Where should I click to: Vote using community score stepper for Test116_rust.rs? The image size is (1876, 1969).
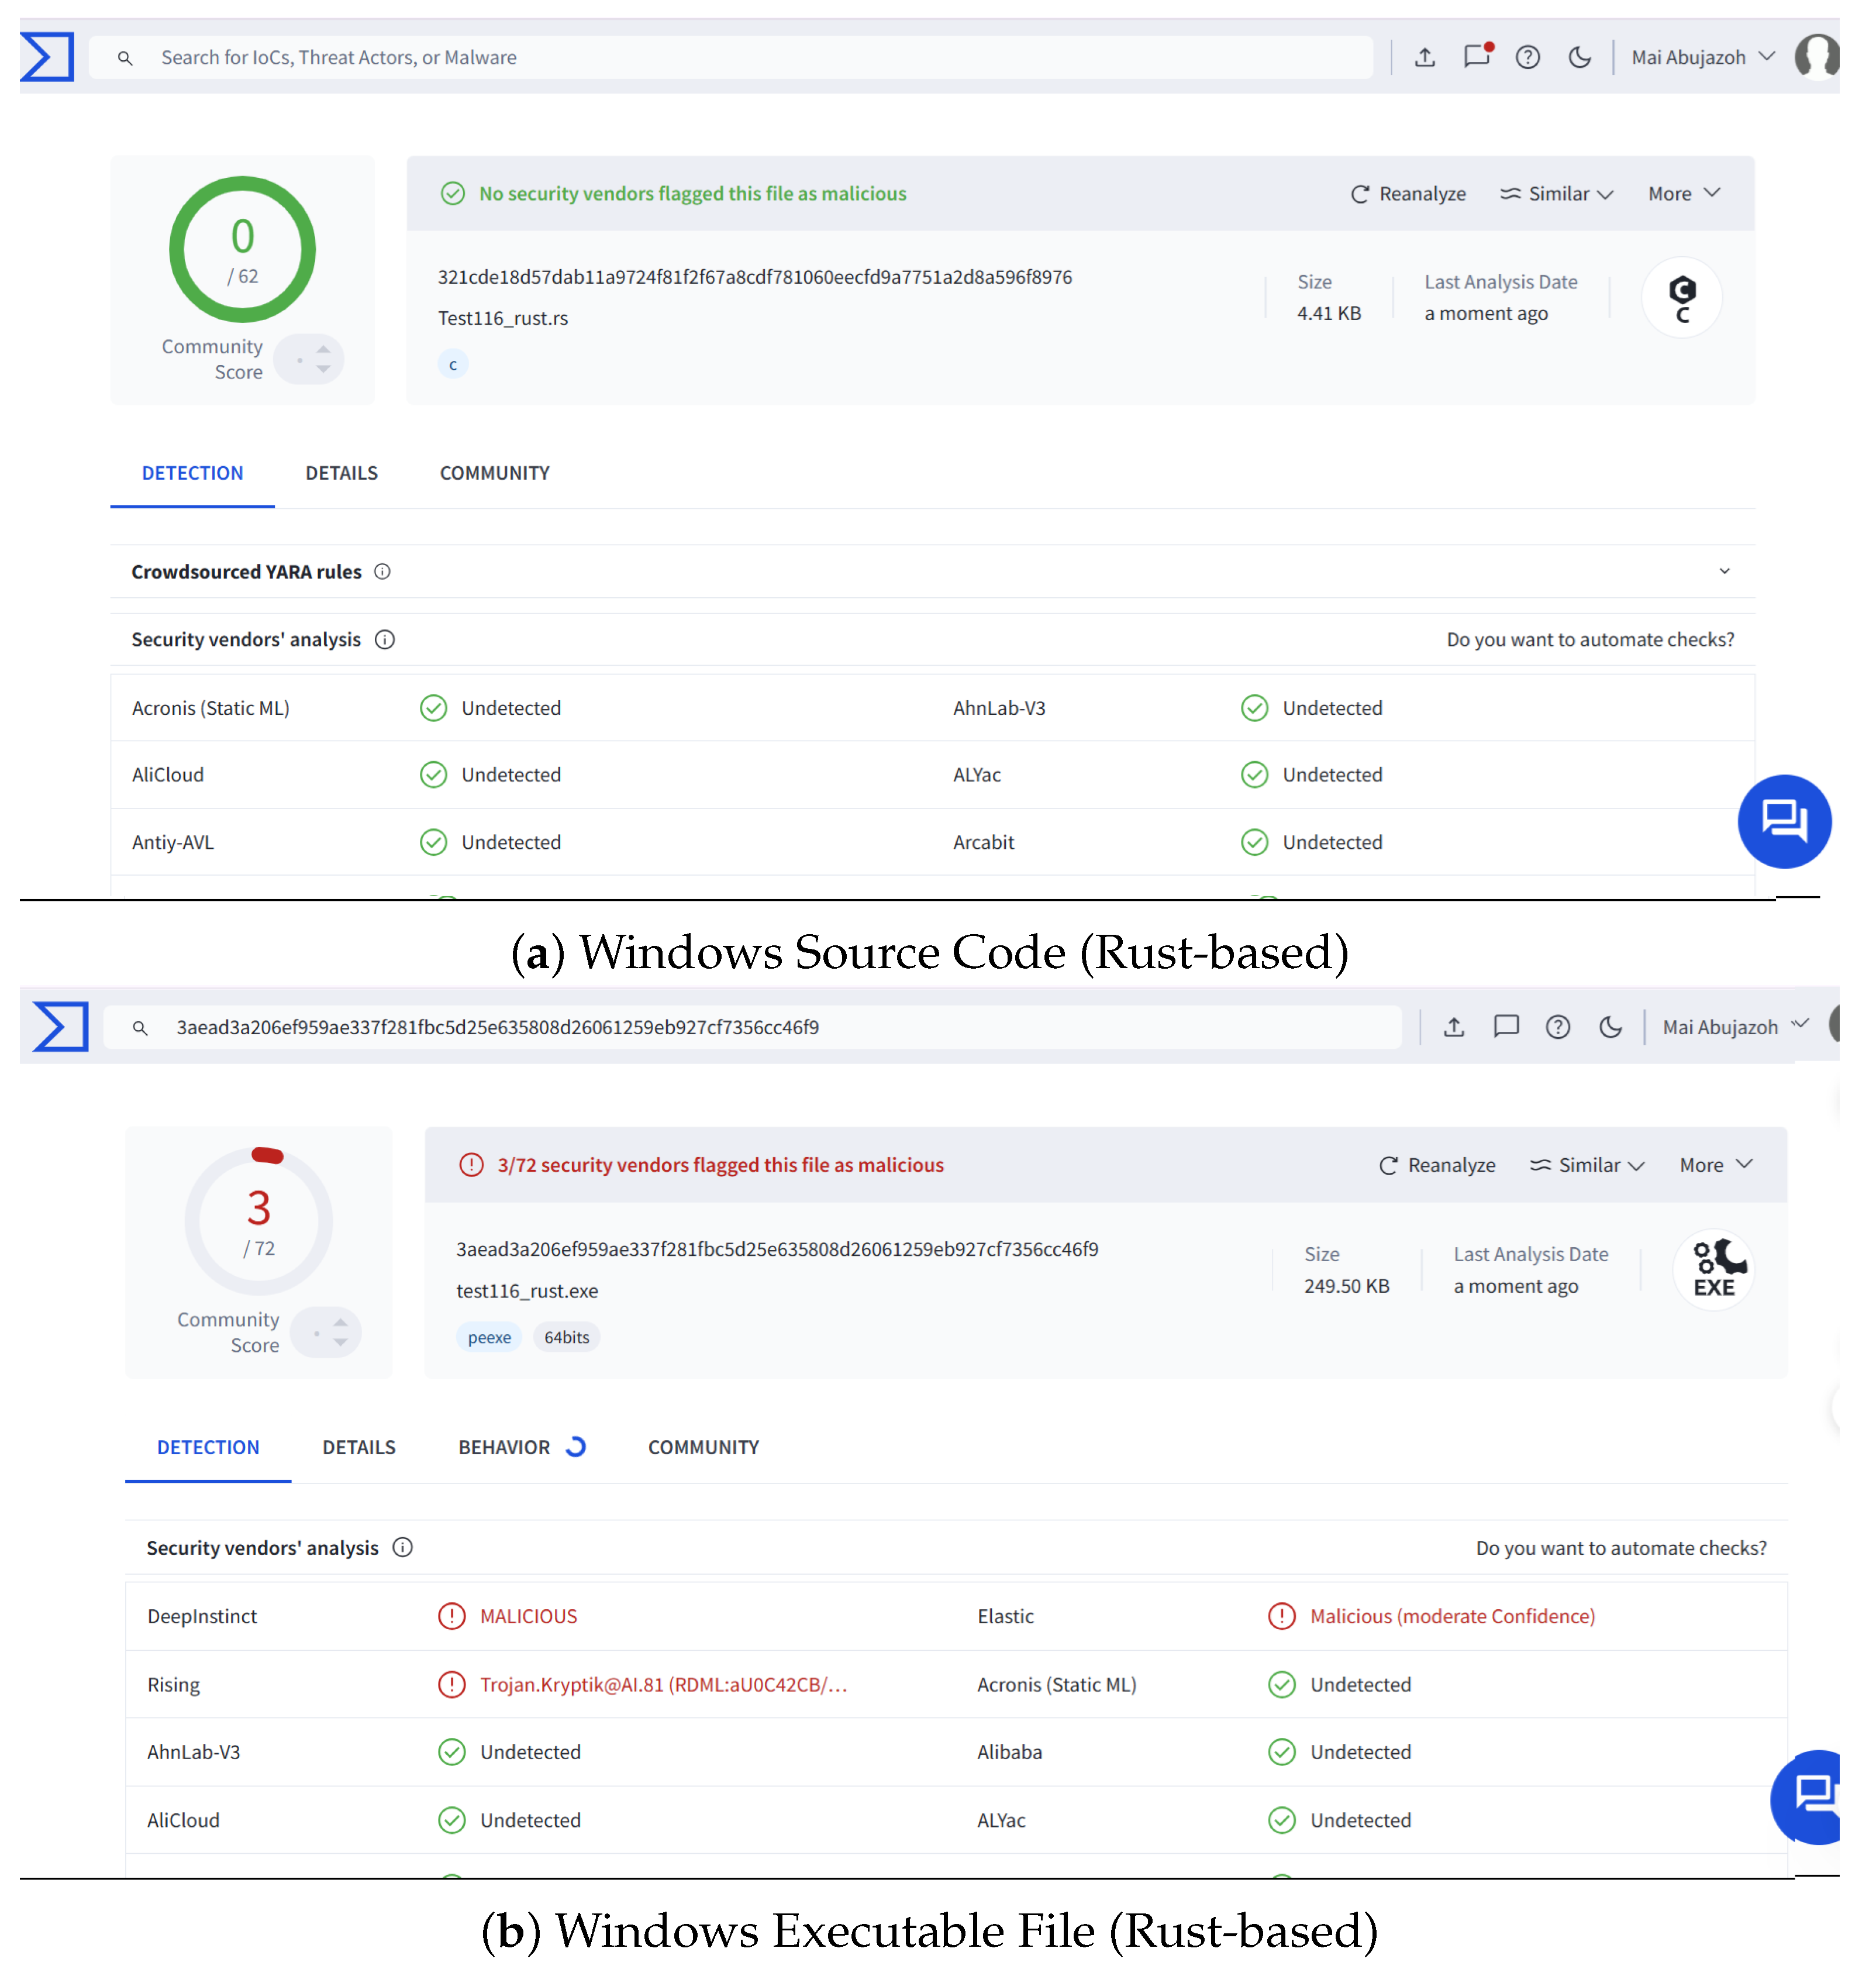309,359
